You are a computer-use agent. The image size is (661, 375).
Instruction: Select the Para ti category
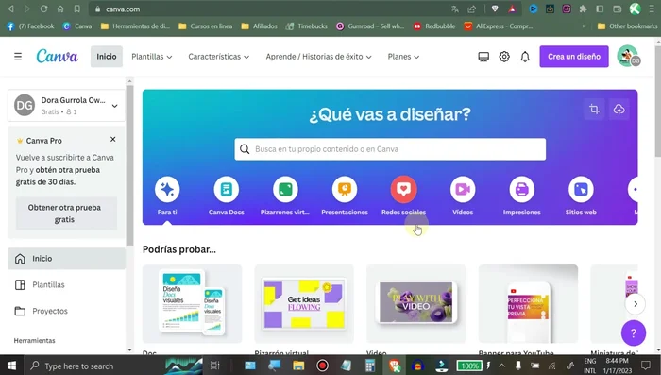point(167,196)
